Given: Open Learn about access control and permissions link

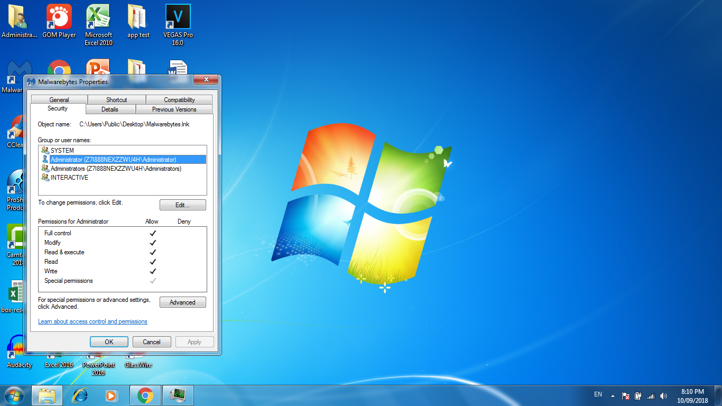Looking at the screenshot, I should [x=92, y=321].
